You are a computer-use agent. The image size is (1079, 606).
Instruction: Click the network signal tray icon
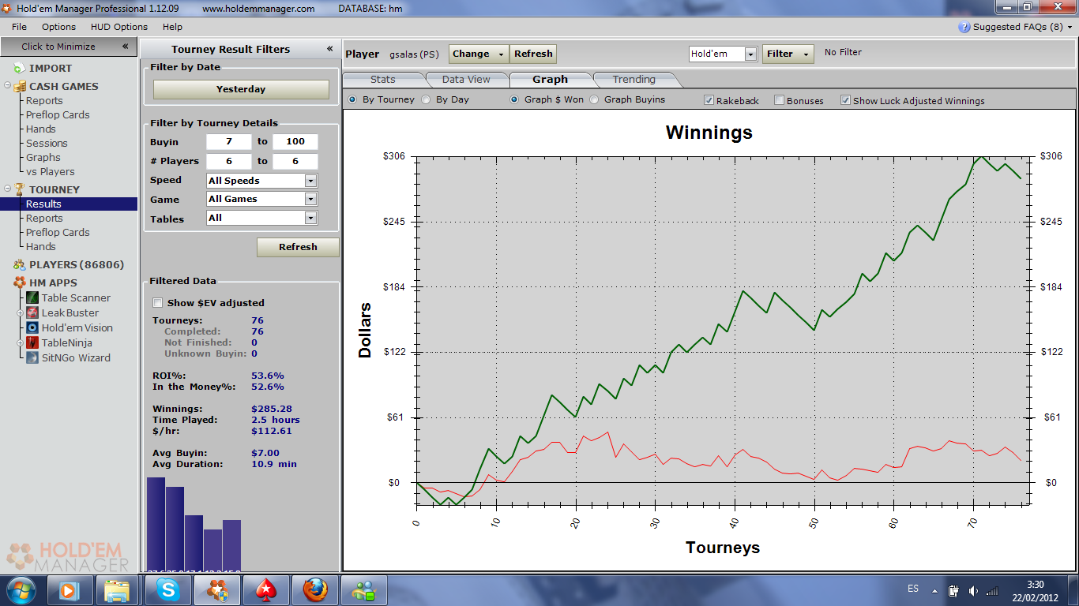(x=992, y=590)
